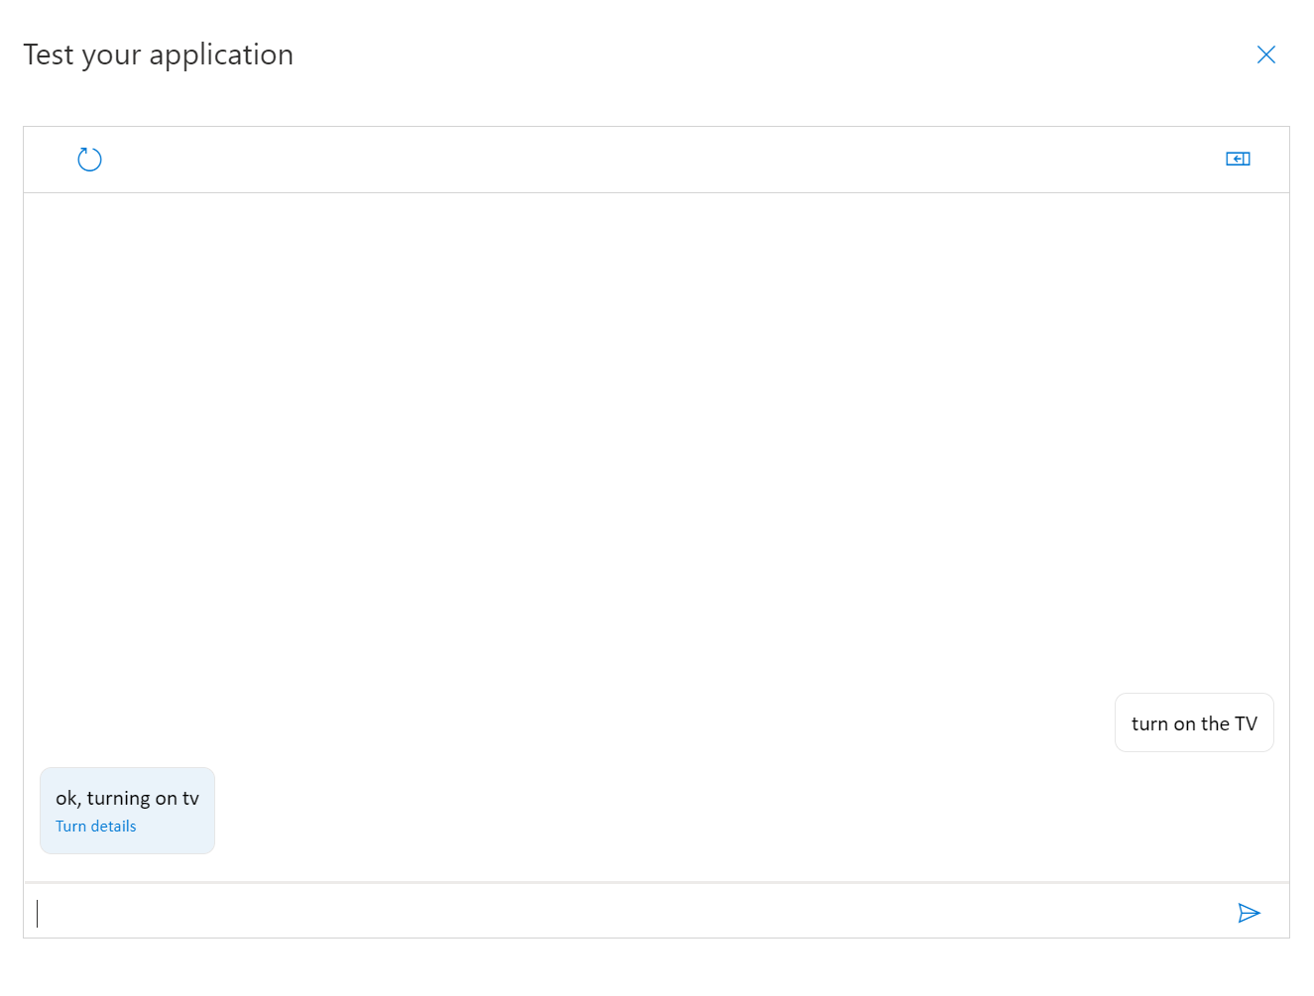Click the side panel toggle icon
Screen dimensions: 1314x996
point(1238,159)
